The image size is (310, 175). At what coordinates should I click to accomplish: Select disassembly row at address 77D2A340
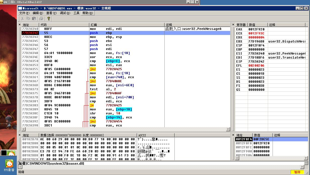pos(126,29)
